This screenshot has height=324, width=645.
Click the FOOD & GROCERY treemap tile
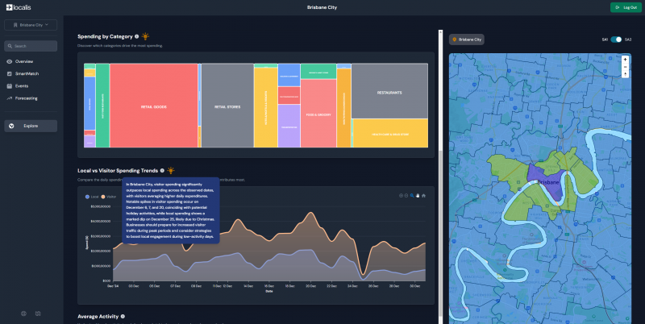[318, 113]
